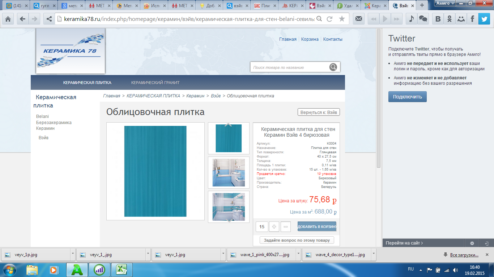Open the chat bubble icon in the toolbar
Image resolution: width=494 pixels, height=277 pixels.
click(x=423, y=19)
